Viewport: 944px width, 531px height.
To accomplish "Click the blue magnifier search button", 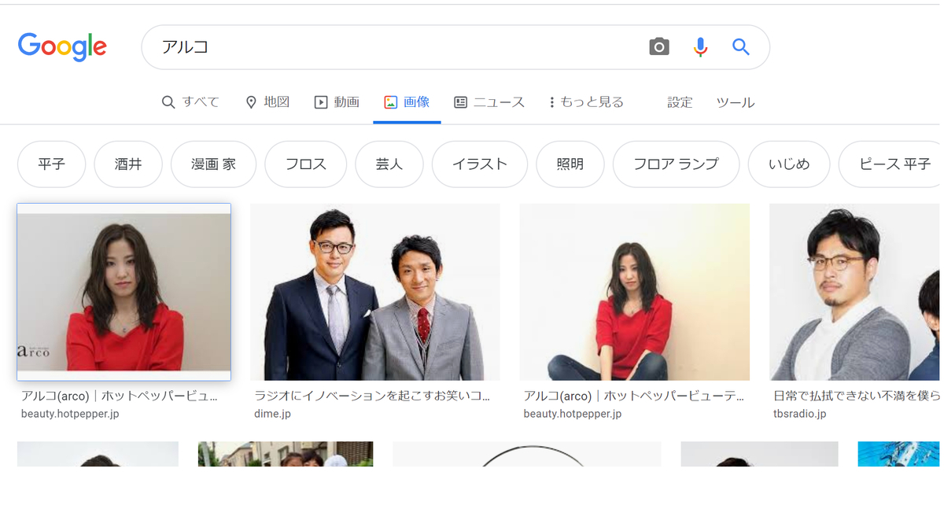I will 741,47.
